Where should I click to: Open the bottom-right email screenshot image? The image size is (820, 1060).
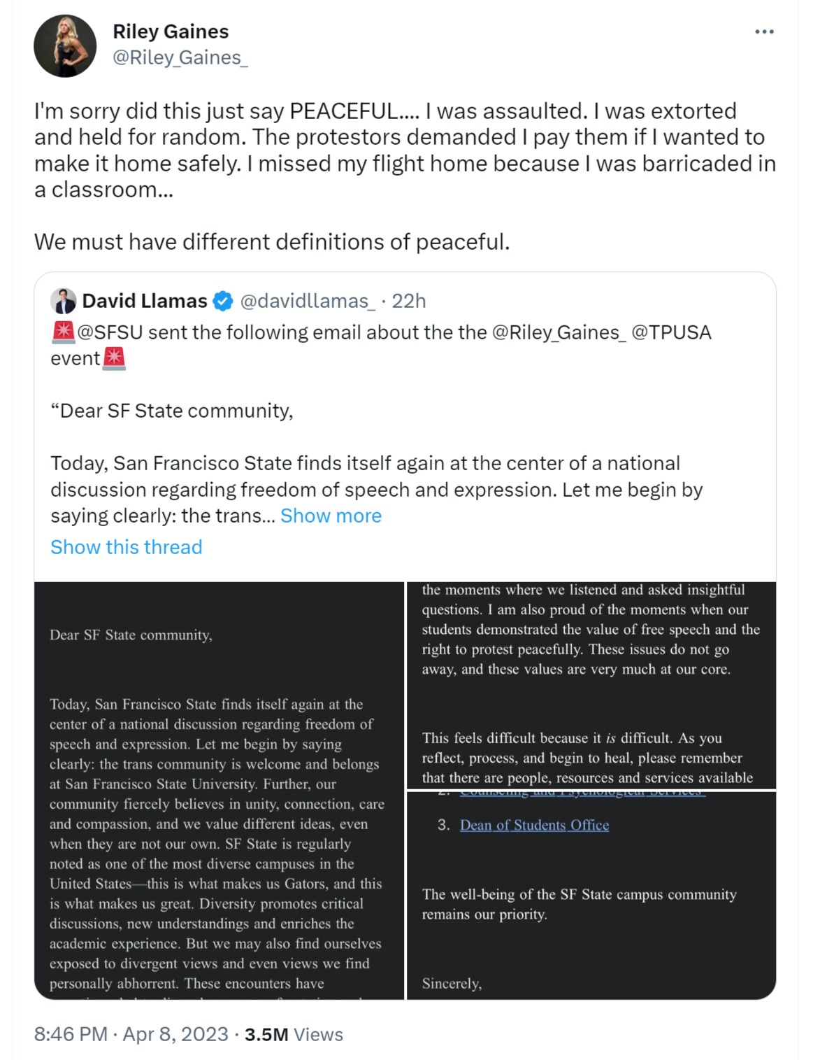click(591, 896)
